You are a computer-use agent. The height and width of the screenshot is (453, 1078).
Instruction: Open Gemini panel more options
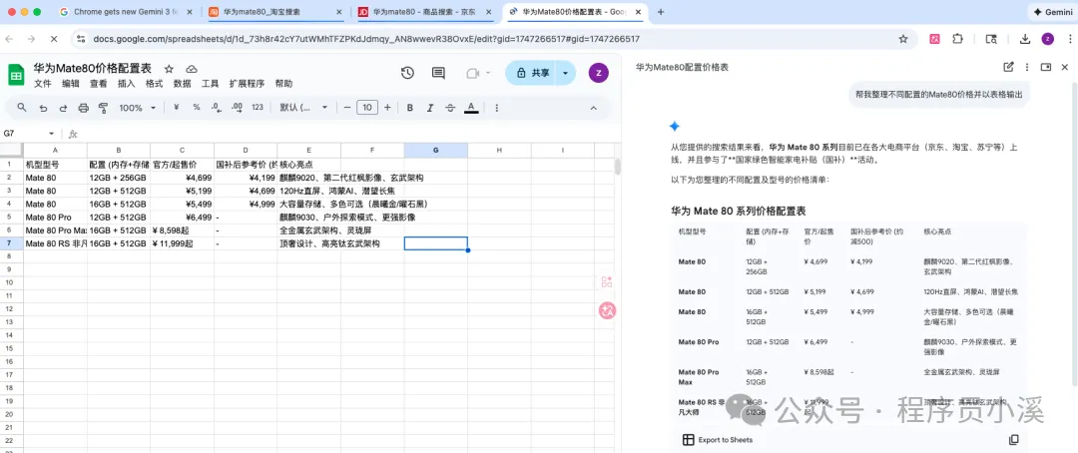pos(1027,67)
